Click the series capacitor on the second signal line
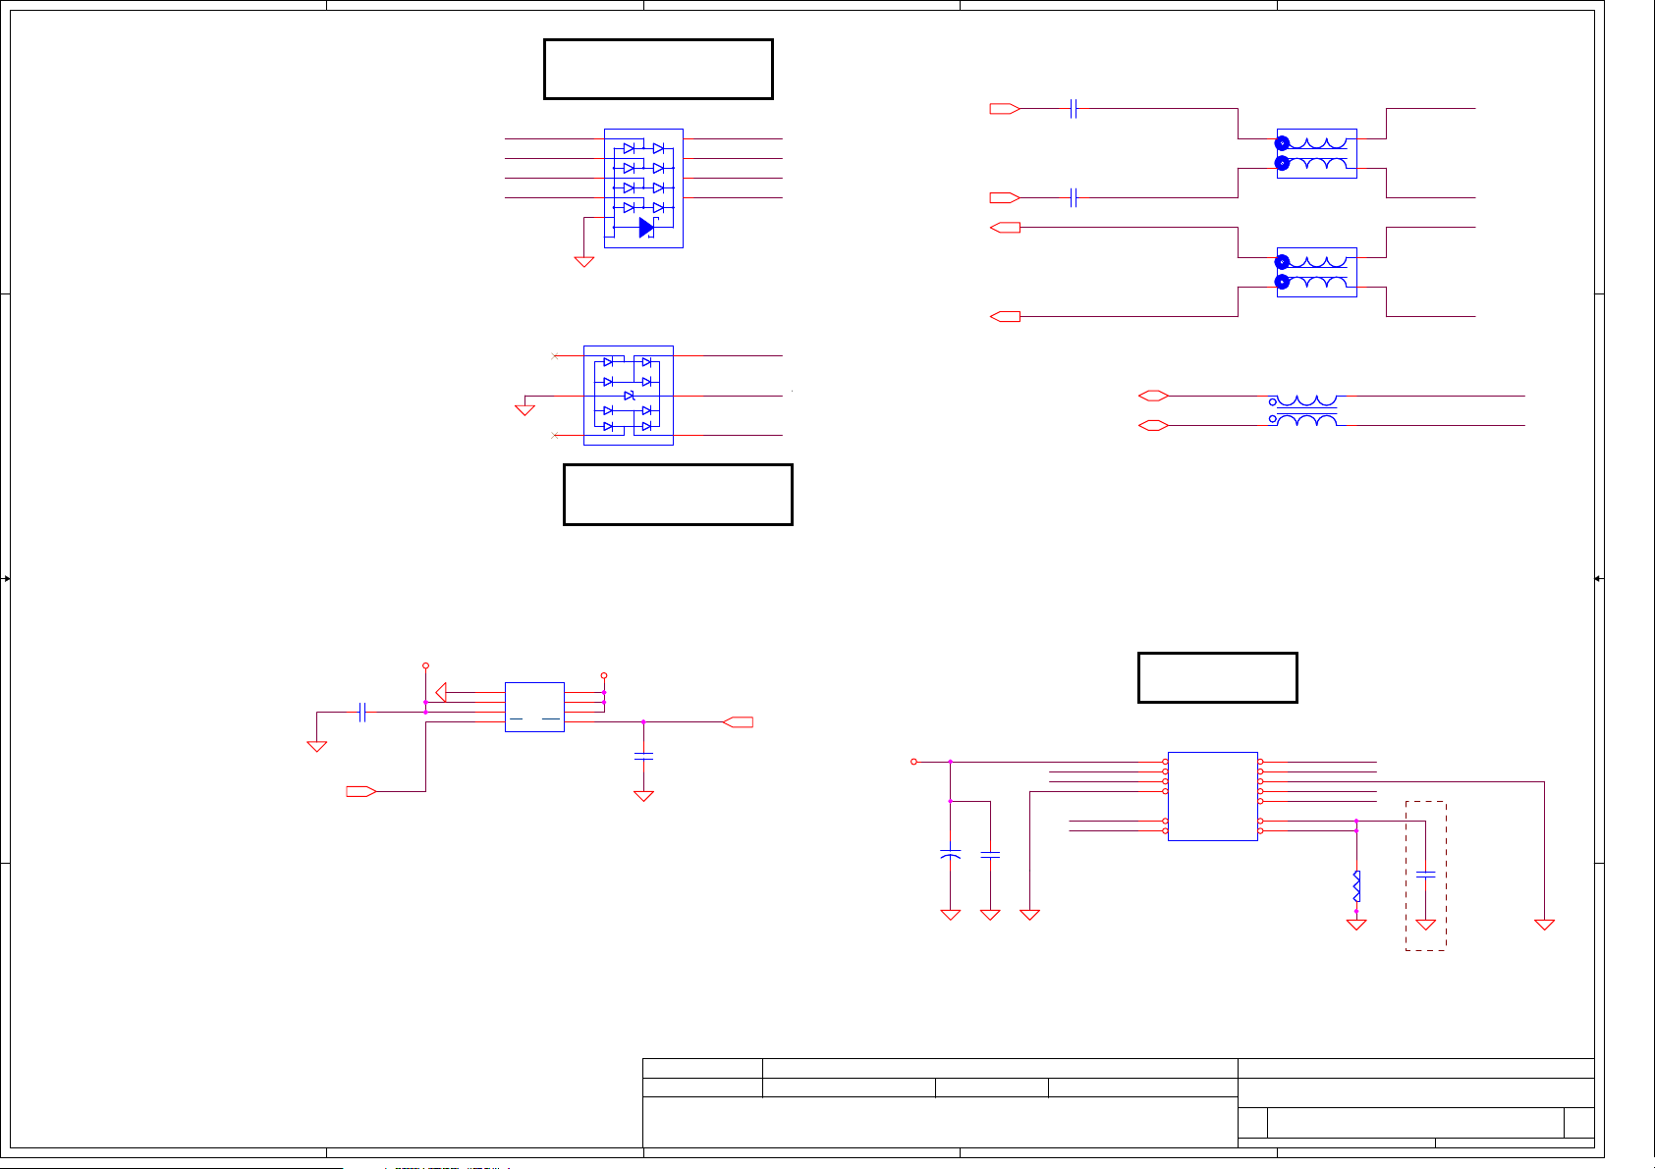Image resolution: width=1655 pixels, height=1169 pixels. point(1074,198)
